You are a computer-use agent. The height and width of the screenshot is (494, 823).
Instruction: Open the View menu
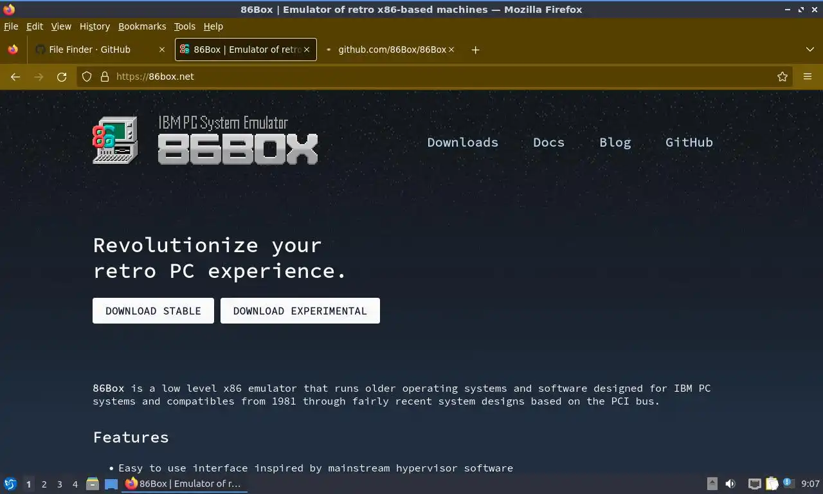[x=61, y=26]
